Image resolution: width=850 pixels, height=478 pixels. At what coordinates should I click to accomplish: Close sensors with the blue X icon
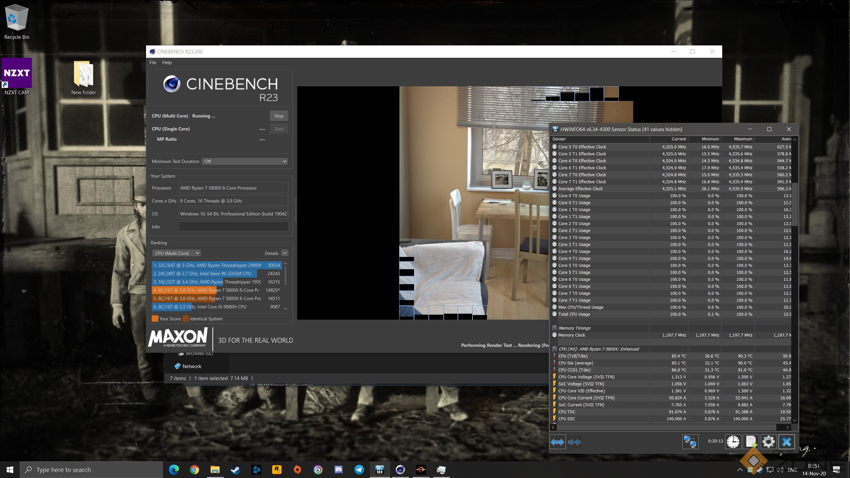tap(786, 442)
